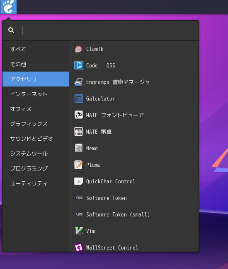Click the Software Token (small) icon

click(79, 214)
